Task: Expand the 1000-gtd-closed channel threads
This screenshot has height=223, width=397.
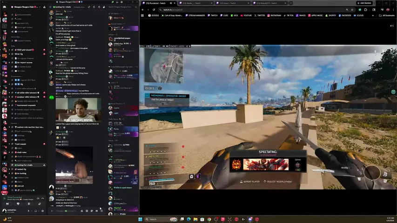Action: [x=9, y=50]
